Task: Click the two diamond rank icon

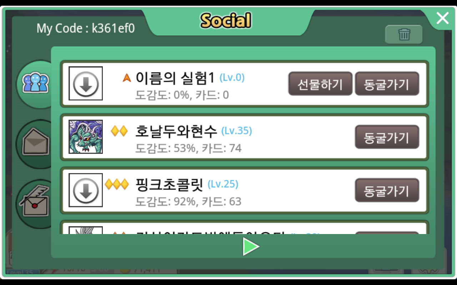Action: [x=119, y=131]
